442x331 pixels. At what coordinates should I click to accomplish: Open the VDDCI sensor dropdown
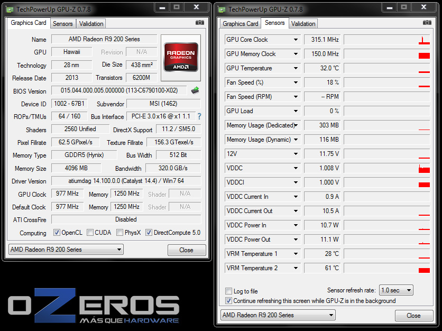click(296, 182)
